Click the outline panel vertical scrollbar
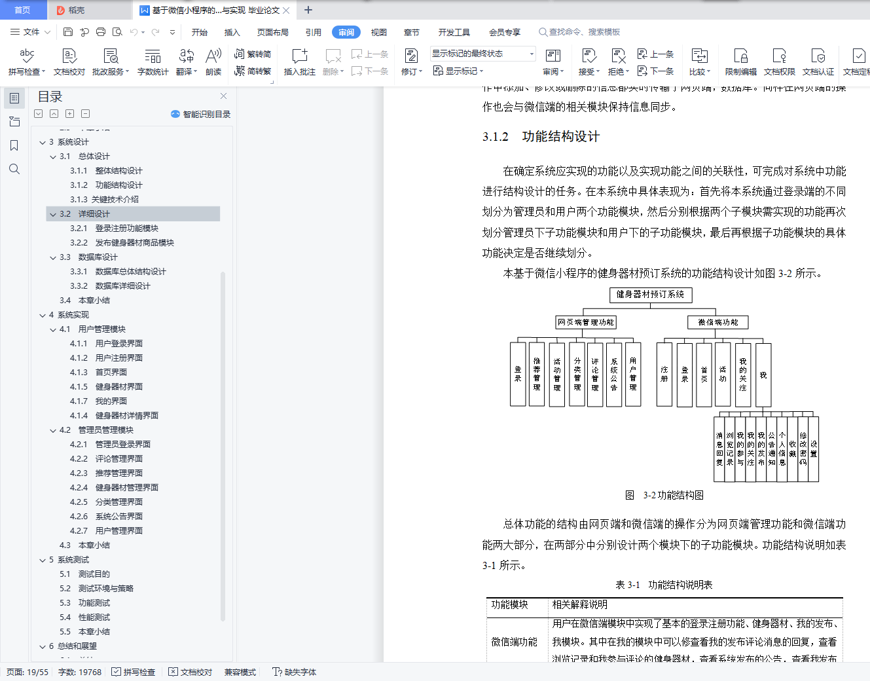This screenshot has width=870, height=681. [x=223, y=445]
